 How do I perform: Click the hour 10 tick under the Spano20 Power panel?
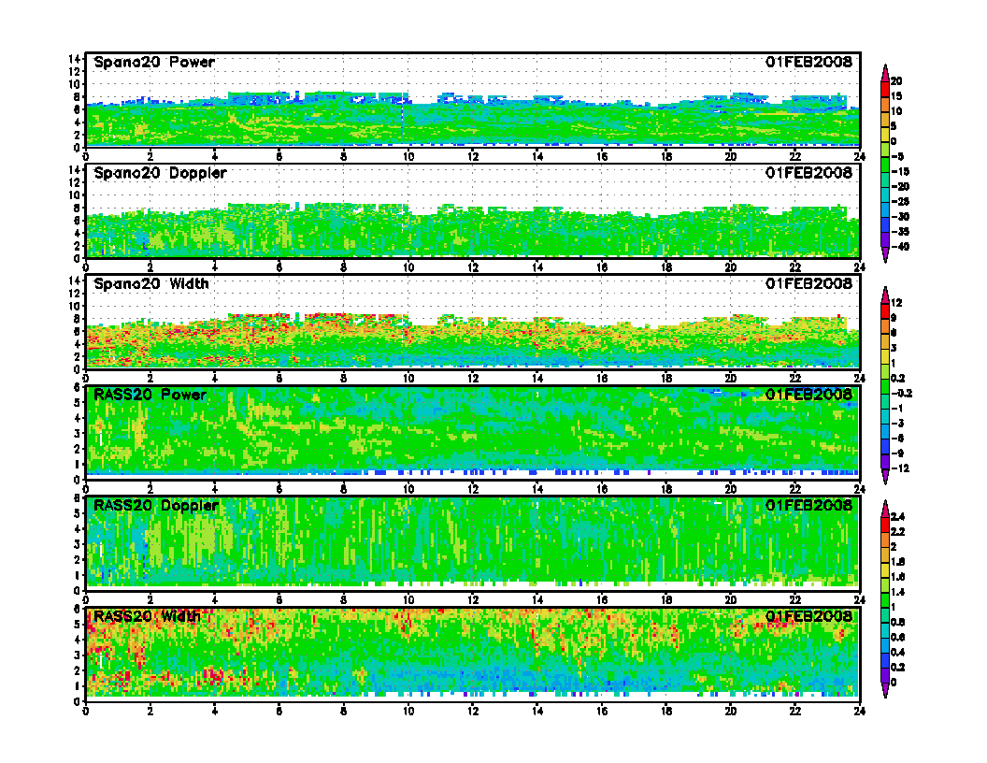point(408,156)
